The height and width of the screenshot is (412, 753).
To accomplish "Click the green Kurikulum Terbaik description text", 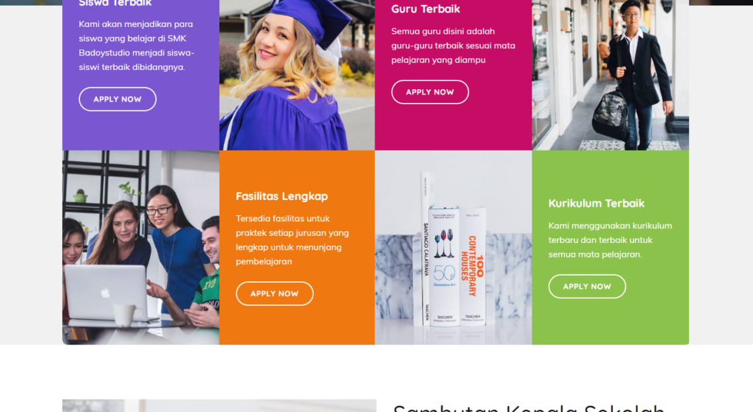I will pos(610,240).
